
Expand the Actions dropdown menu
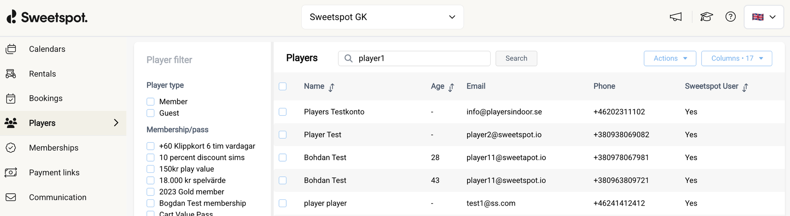[670, 58]
